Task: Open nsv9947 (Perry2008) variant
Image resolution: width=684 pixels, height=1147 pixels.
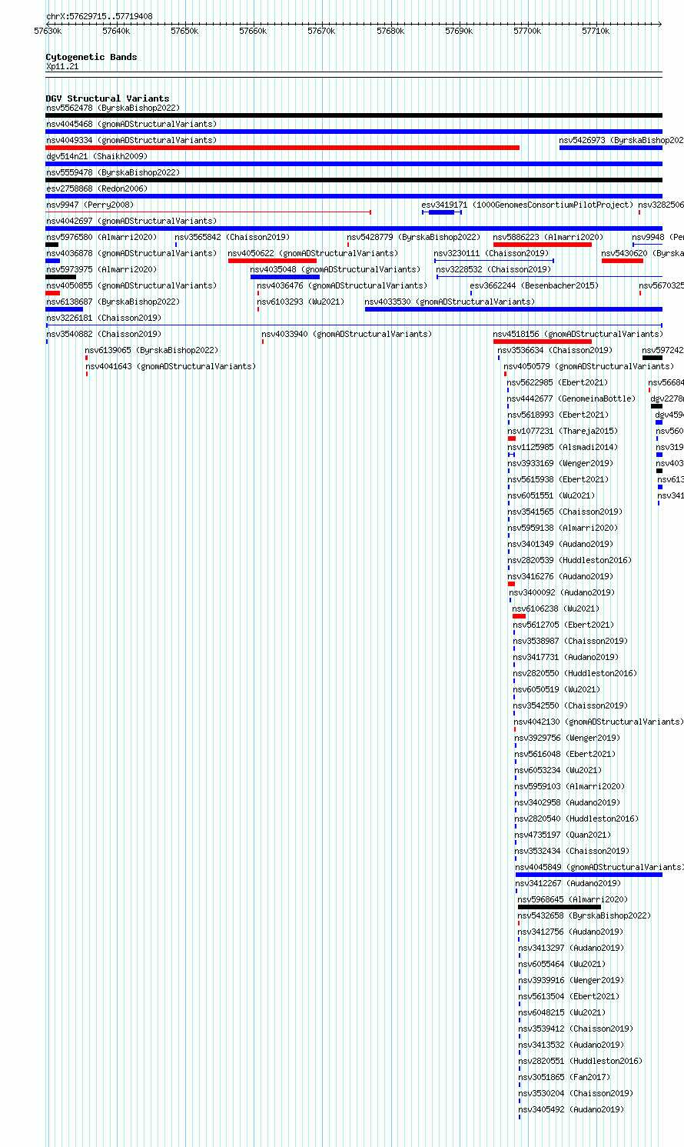Action: pyautogui.click(x=90, y=205)
